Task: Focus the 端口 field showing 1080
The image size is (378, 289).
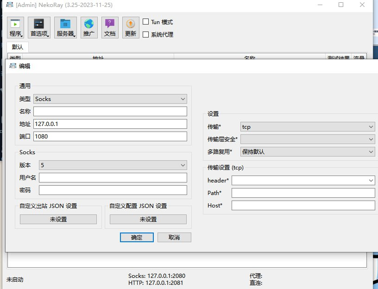Action: pos(110,137)
